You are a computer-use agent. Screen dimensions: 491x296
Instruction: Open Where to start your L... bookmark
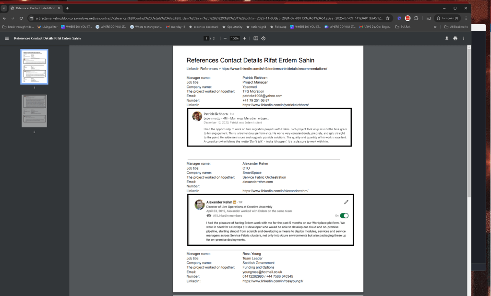pos(146,27)
